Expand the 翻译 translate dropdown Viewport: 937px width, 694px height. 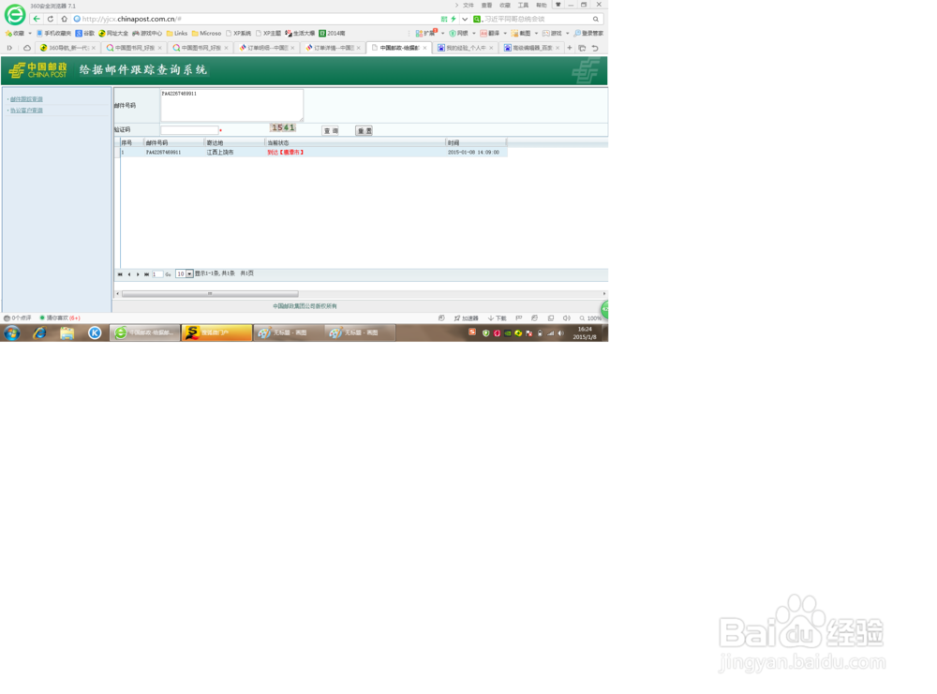505,34
